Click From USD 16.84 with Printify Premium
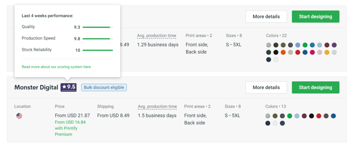351x145 pixels. (x=70, y=128)
